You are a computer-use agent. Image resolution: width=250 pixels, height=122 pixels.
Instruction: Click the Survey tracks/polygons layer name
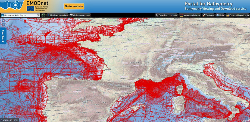(15, 15)
